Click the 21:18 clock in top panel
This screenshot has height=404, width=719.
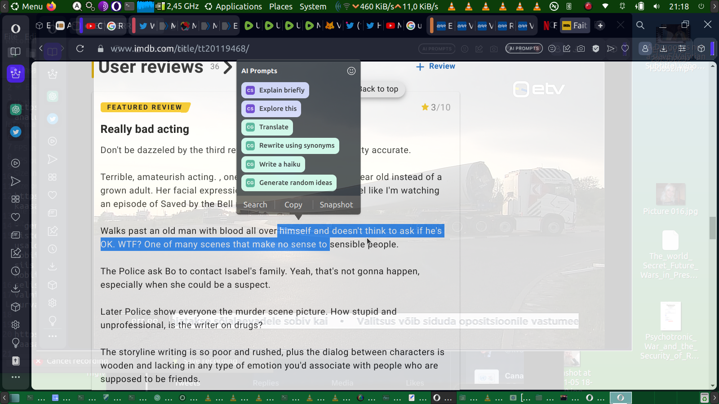[679, 6]
